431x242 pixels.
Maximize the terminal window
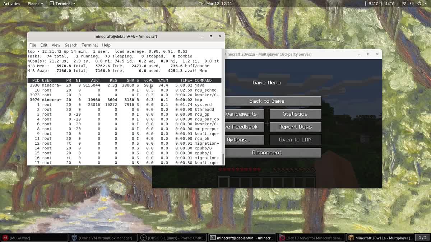[x=211, y=36]
